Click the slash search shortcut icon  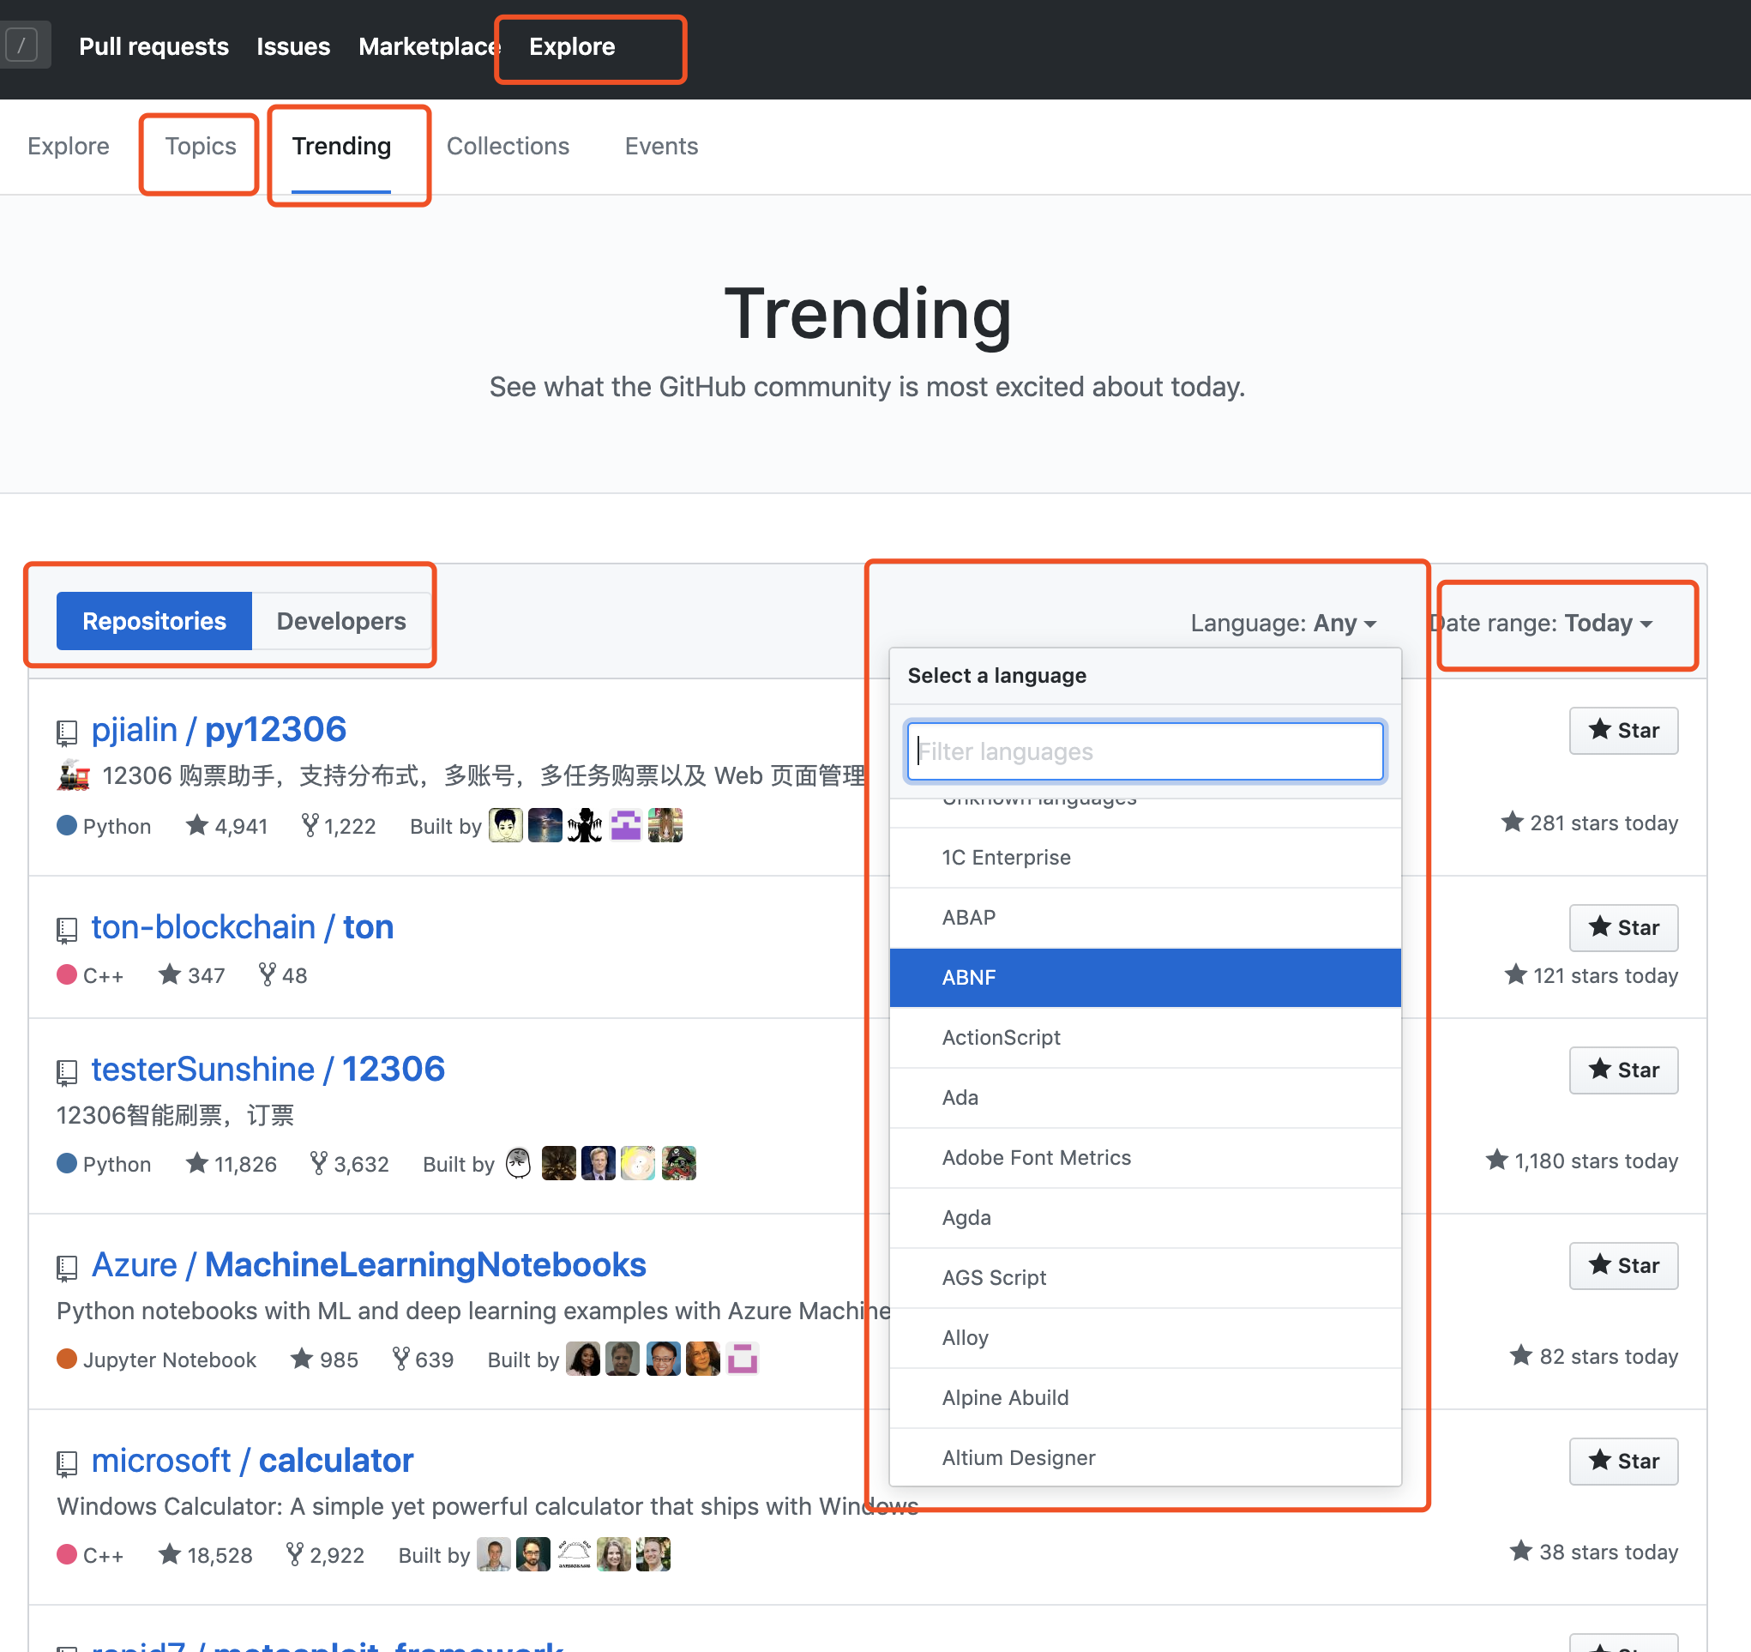coord(21,45)
